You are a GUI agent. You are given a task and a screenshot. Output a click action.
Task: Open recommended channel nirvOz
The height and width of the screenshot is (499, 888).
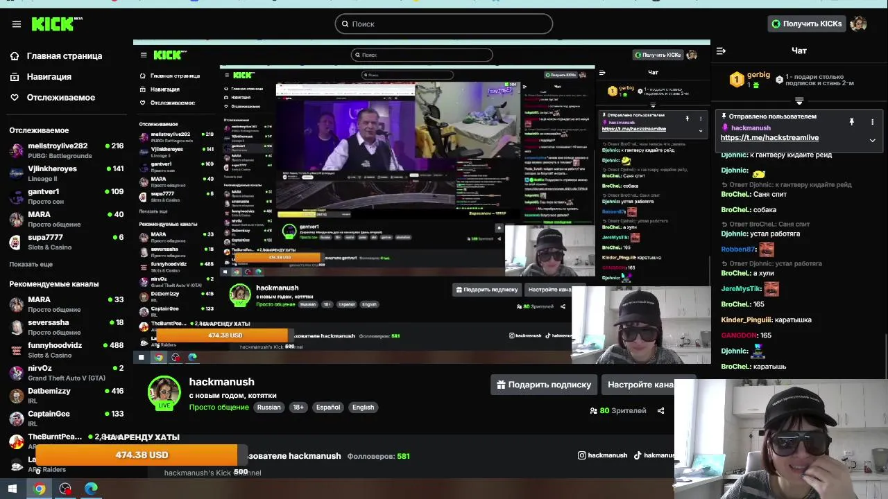click(67, 373)
